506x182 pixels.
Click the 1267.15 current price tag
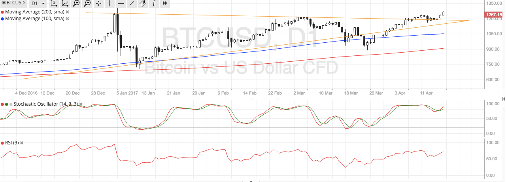[495, 15]
